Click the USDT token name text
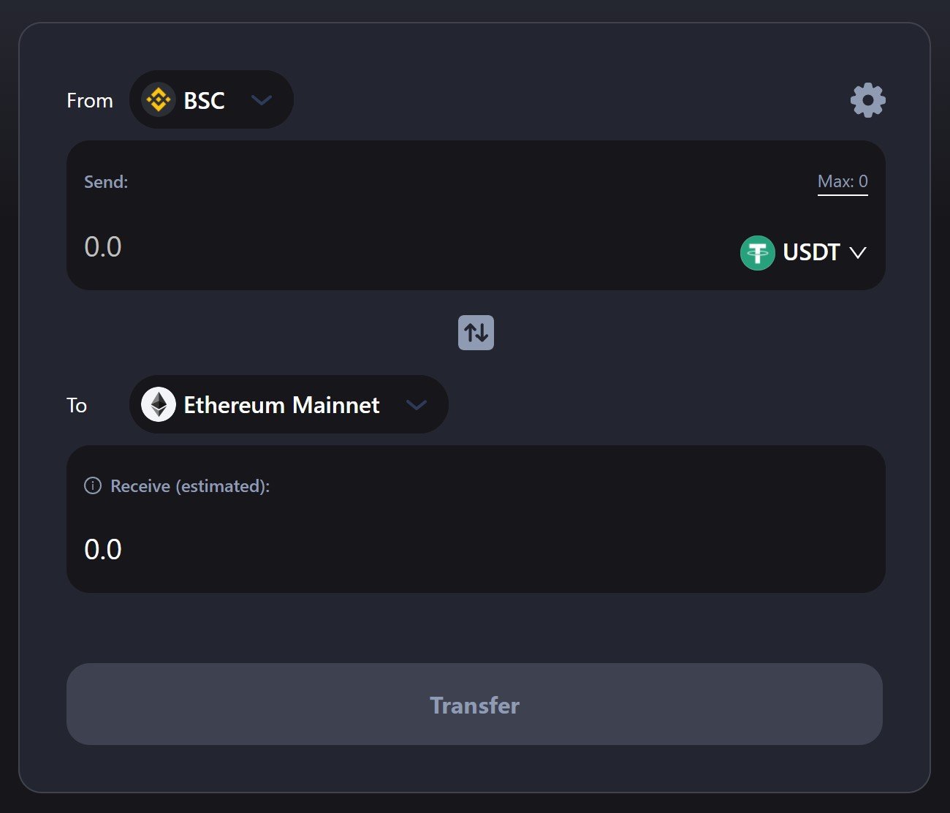950x813 pixels. 810,252
